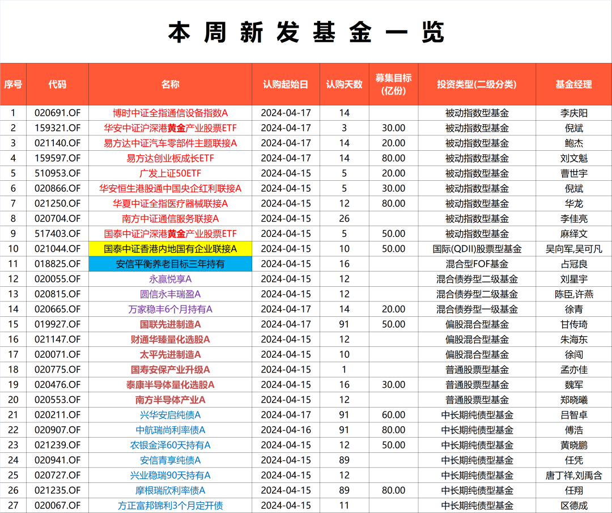Click fund name 中航瑞尚利率债A
The image size is (612, 513).
point(170,430)
